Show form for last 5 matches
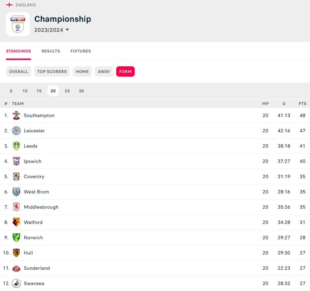 point(11,91)
